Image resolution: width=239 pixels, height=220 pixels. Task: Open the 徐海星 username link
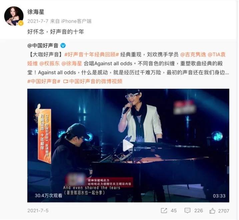[36, 12]
